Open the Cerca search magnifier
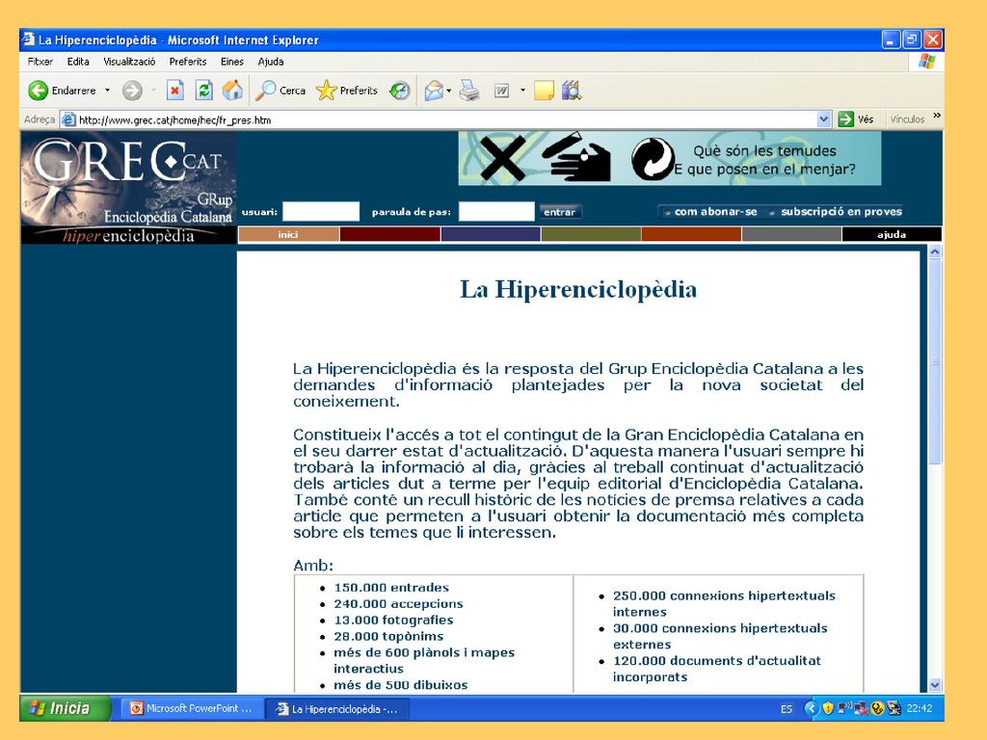987x740 pixels. pyautogui.click(x=280, y=91)
